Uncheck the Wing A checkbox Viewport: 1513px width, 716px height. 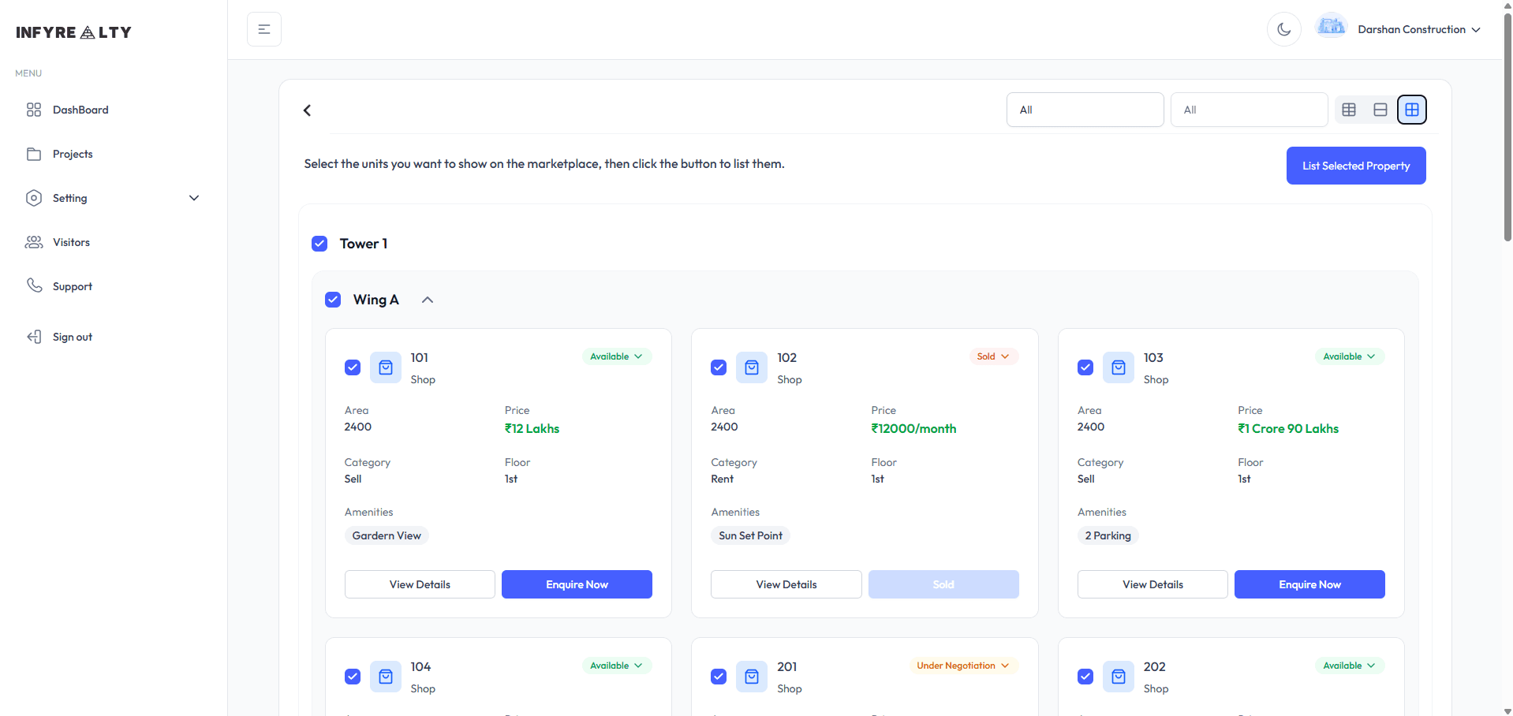[x=333, y=300]
